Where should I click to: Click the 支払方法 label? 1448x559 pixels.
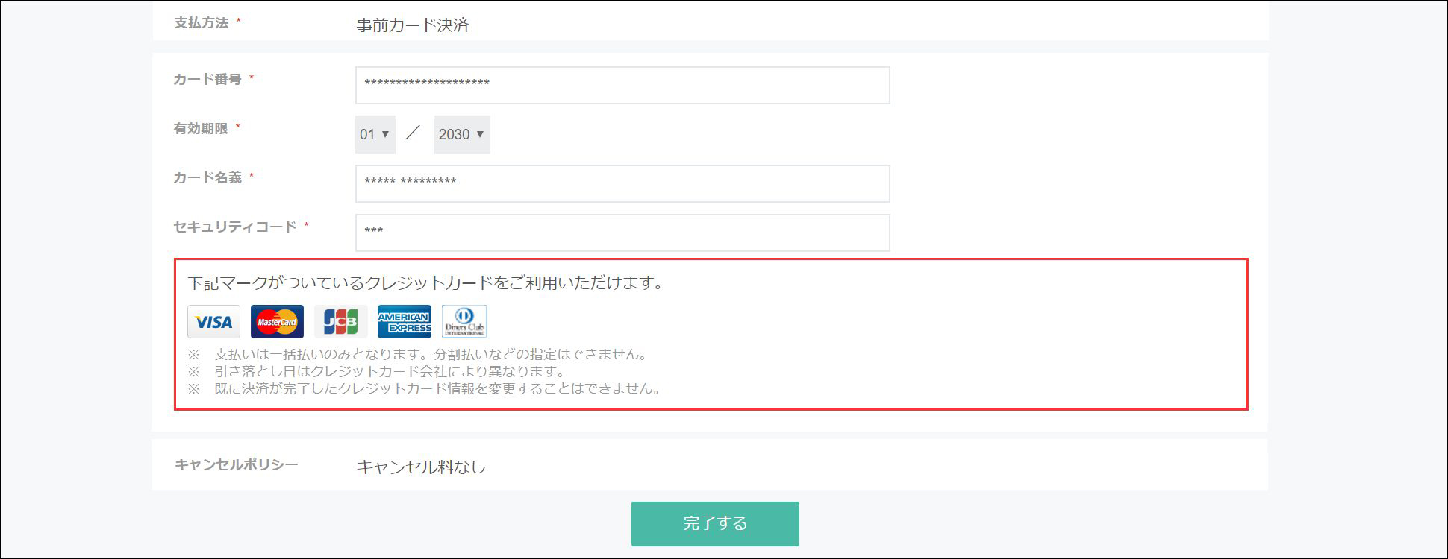click(202, 23)
